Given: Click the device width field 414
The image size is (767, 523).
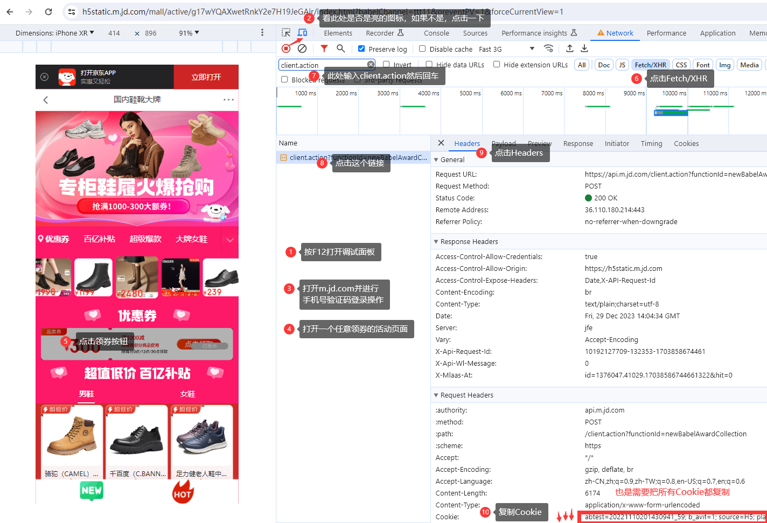Looking at the screenshot, I should coord(114,33).
